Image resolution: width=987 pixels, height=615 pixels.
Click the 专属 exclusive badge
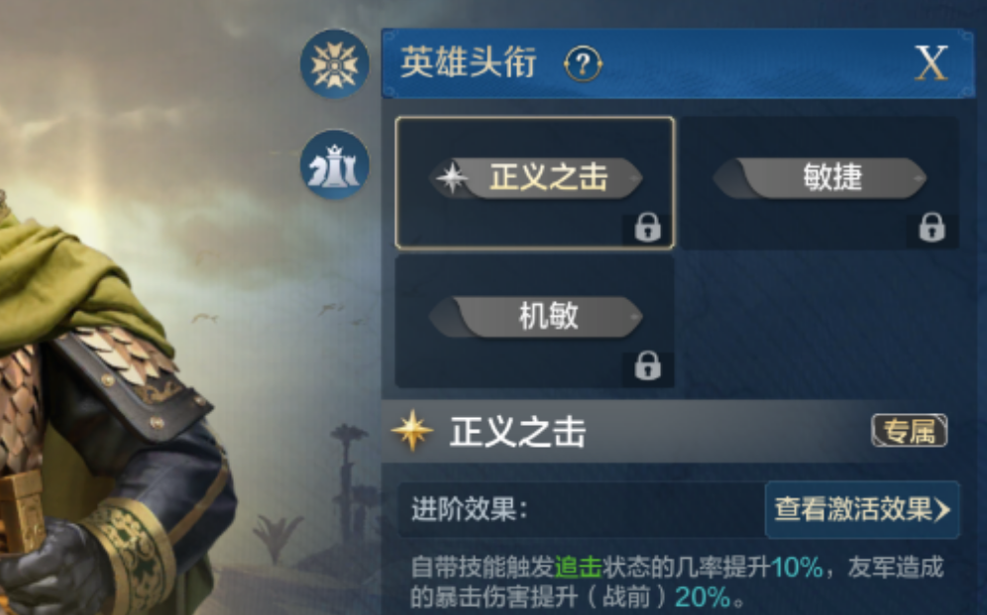[909, 431]
